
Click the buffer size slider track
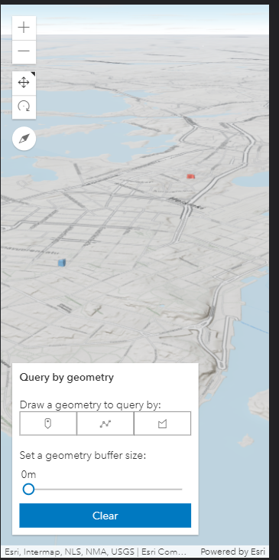coord(105,489)
